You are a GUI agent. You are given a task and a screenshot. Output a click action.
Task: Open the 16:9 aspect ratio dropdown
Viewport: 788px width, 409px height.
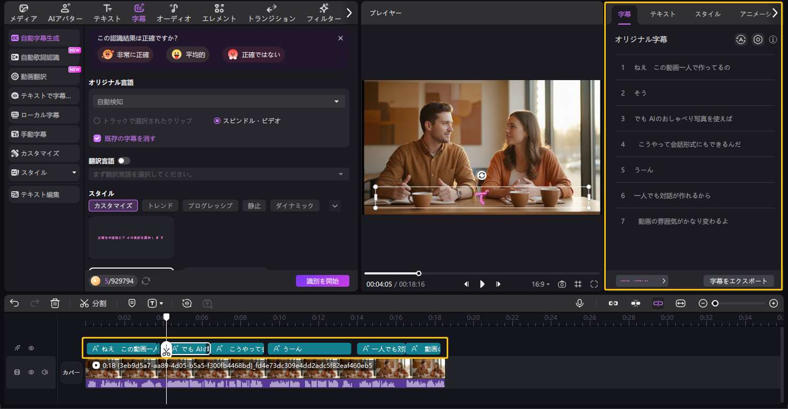[x=541, y=284]
